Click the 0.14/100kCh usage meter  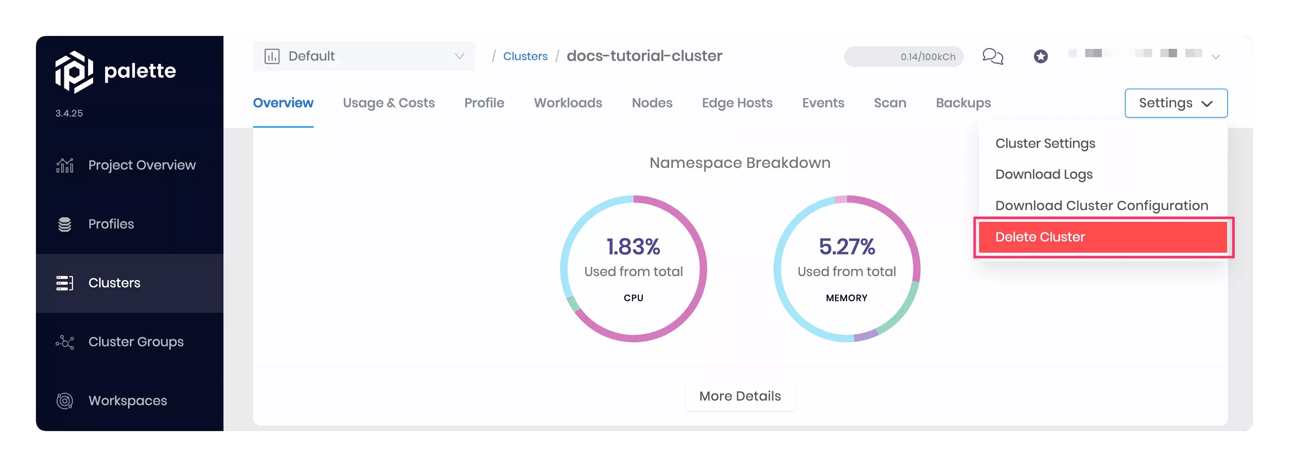point(903,56)
